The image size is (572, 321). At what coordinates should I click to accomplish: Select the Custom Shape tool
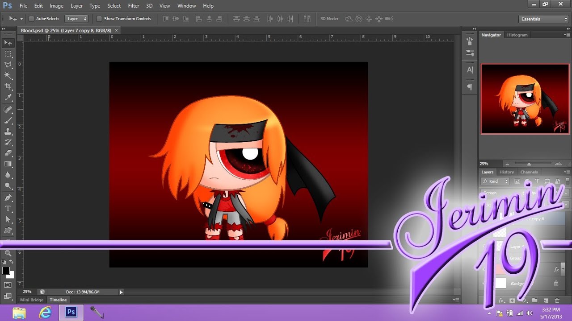point(8,230)
